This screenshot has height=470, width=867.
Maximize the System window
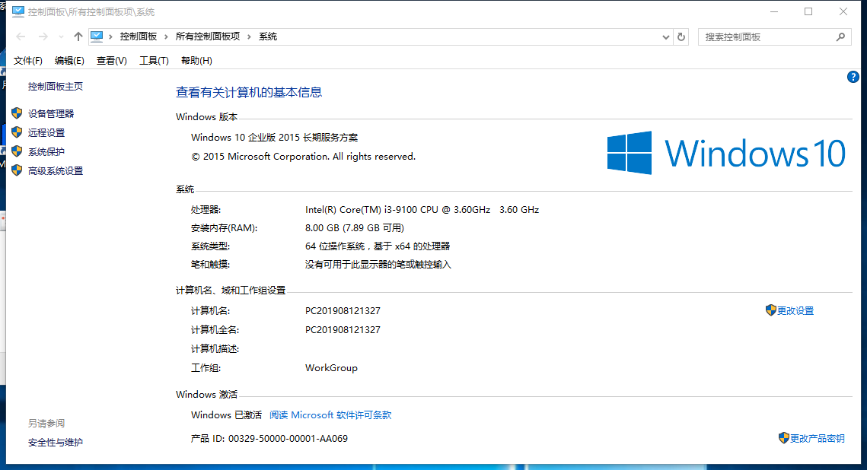pos(808,11)
